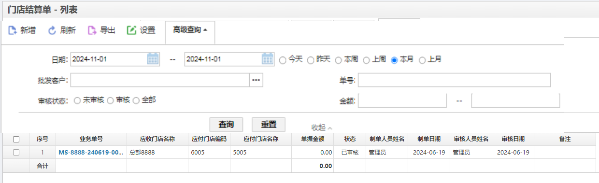The image size is (599, 183).
Task: Click the 刷新 refresh icon
Action: 52,30
